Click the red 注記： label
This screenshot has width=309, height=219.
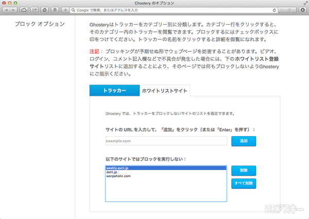96,52
